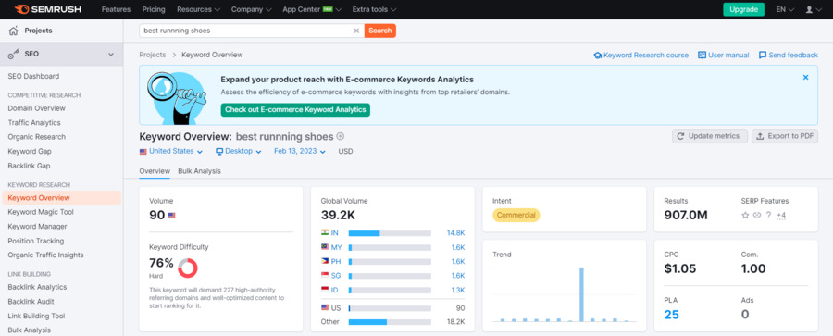Click the magnifying glass banner illustration

point(177,98)
